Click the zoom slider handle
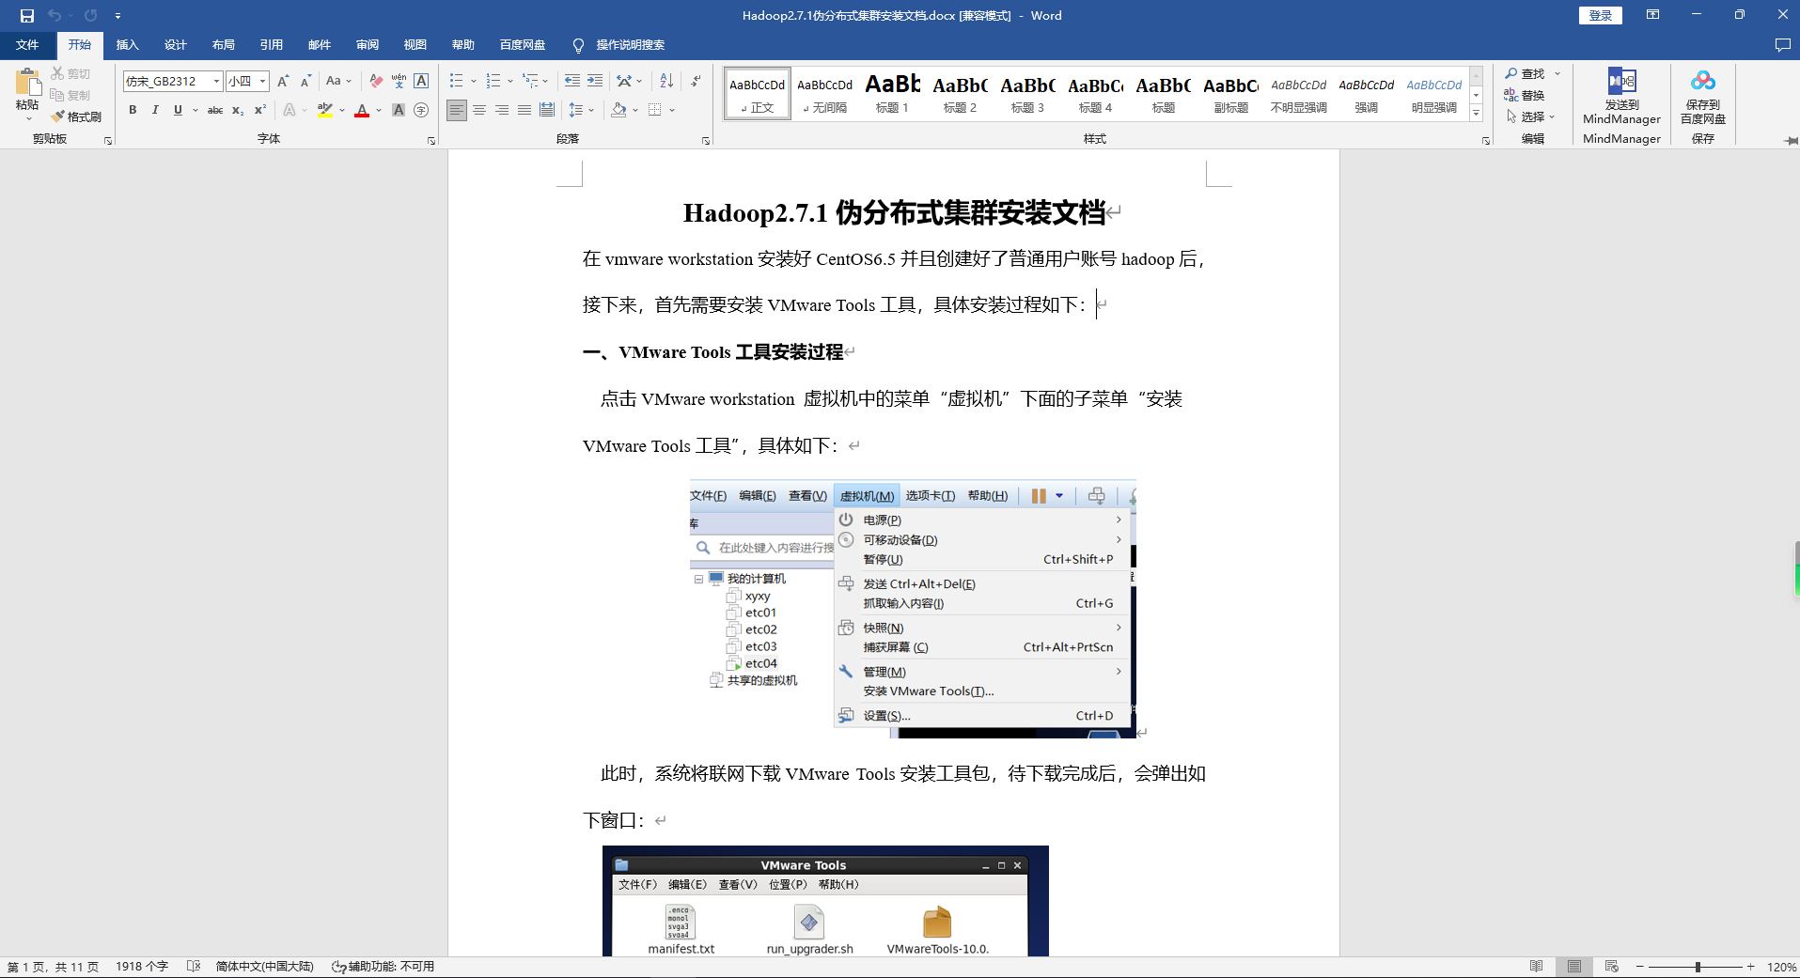The height and width of the screenshot is (978, 1800). click(x=1698, y=966)
